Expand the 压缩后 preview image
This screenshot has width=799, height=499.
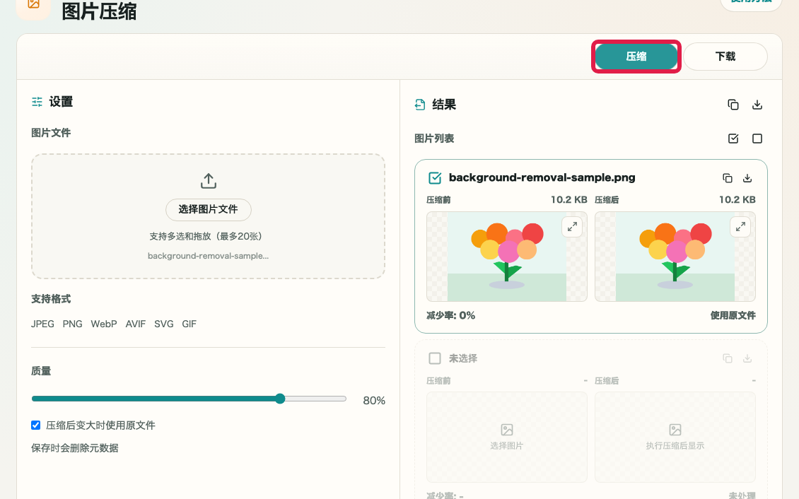[740, 227]
